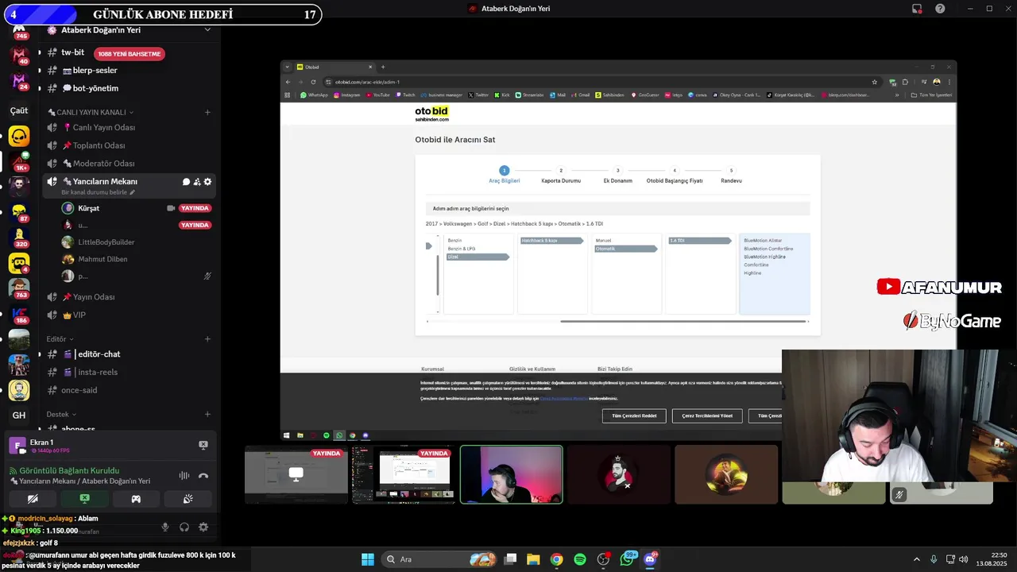Viewport: 1017px width, 572px height.
Task: Open Windows Start menu on taskbar
Action: click(x=368, y=559)
